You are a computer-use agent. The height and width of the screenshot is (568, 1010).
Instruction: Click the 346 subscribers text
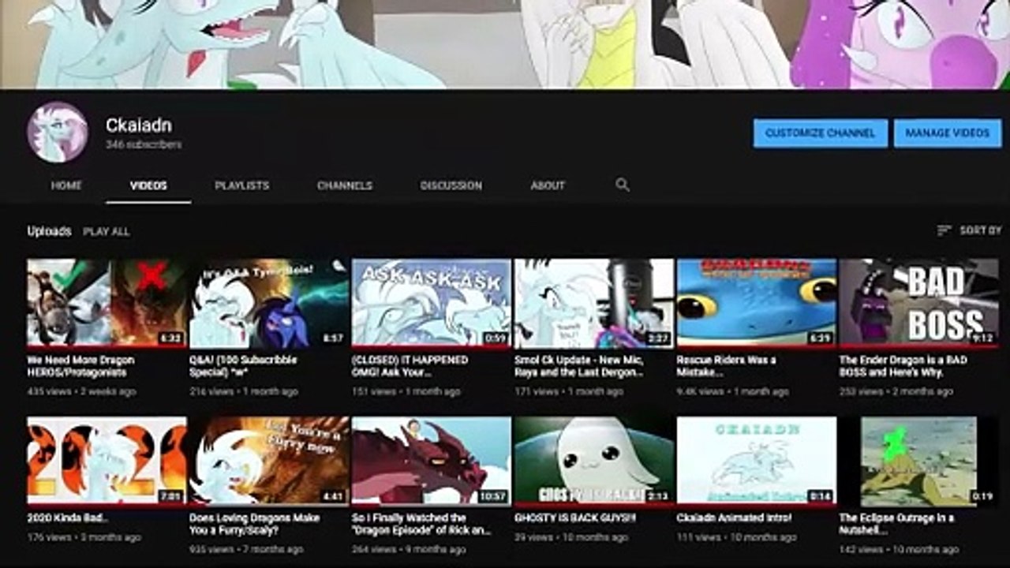(144, 145)
